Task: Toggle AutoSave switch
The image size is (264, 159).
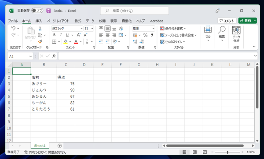Action: [37, 11]
